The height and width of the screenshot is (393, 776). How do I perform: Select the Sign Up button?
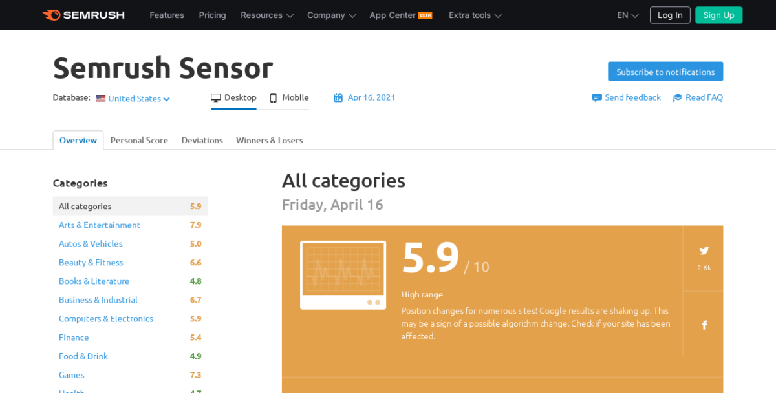click(x=718, y=14)
